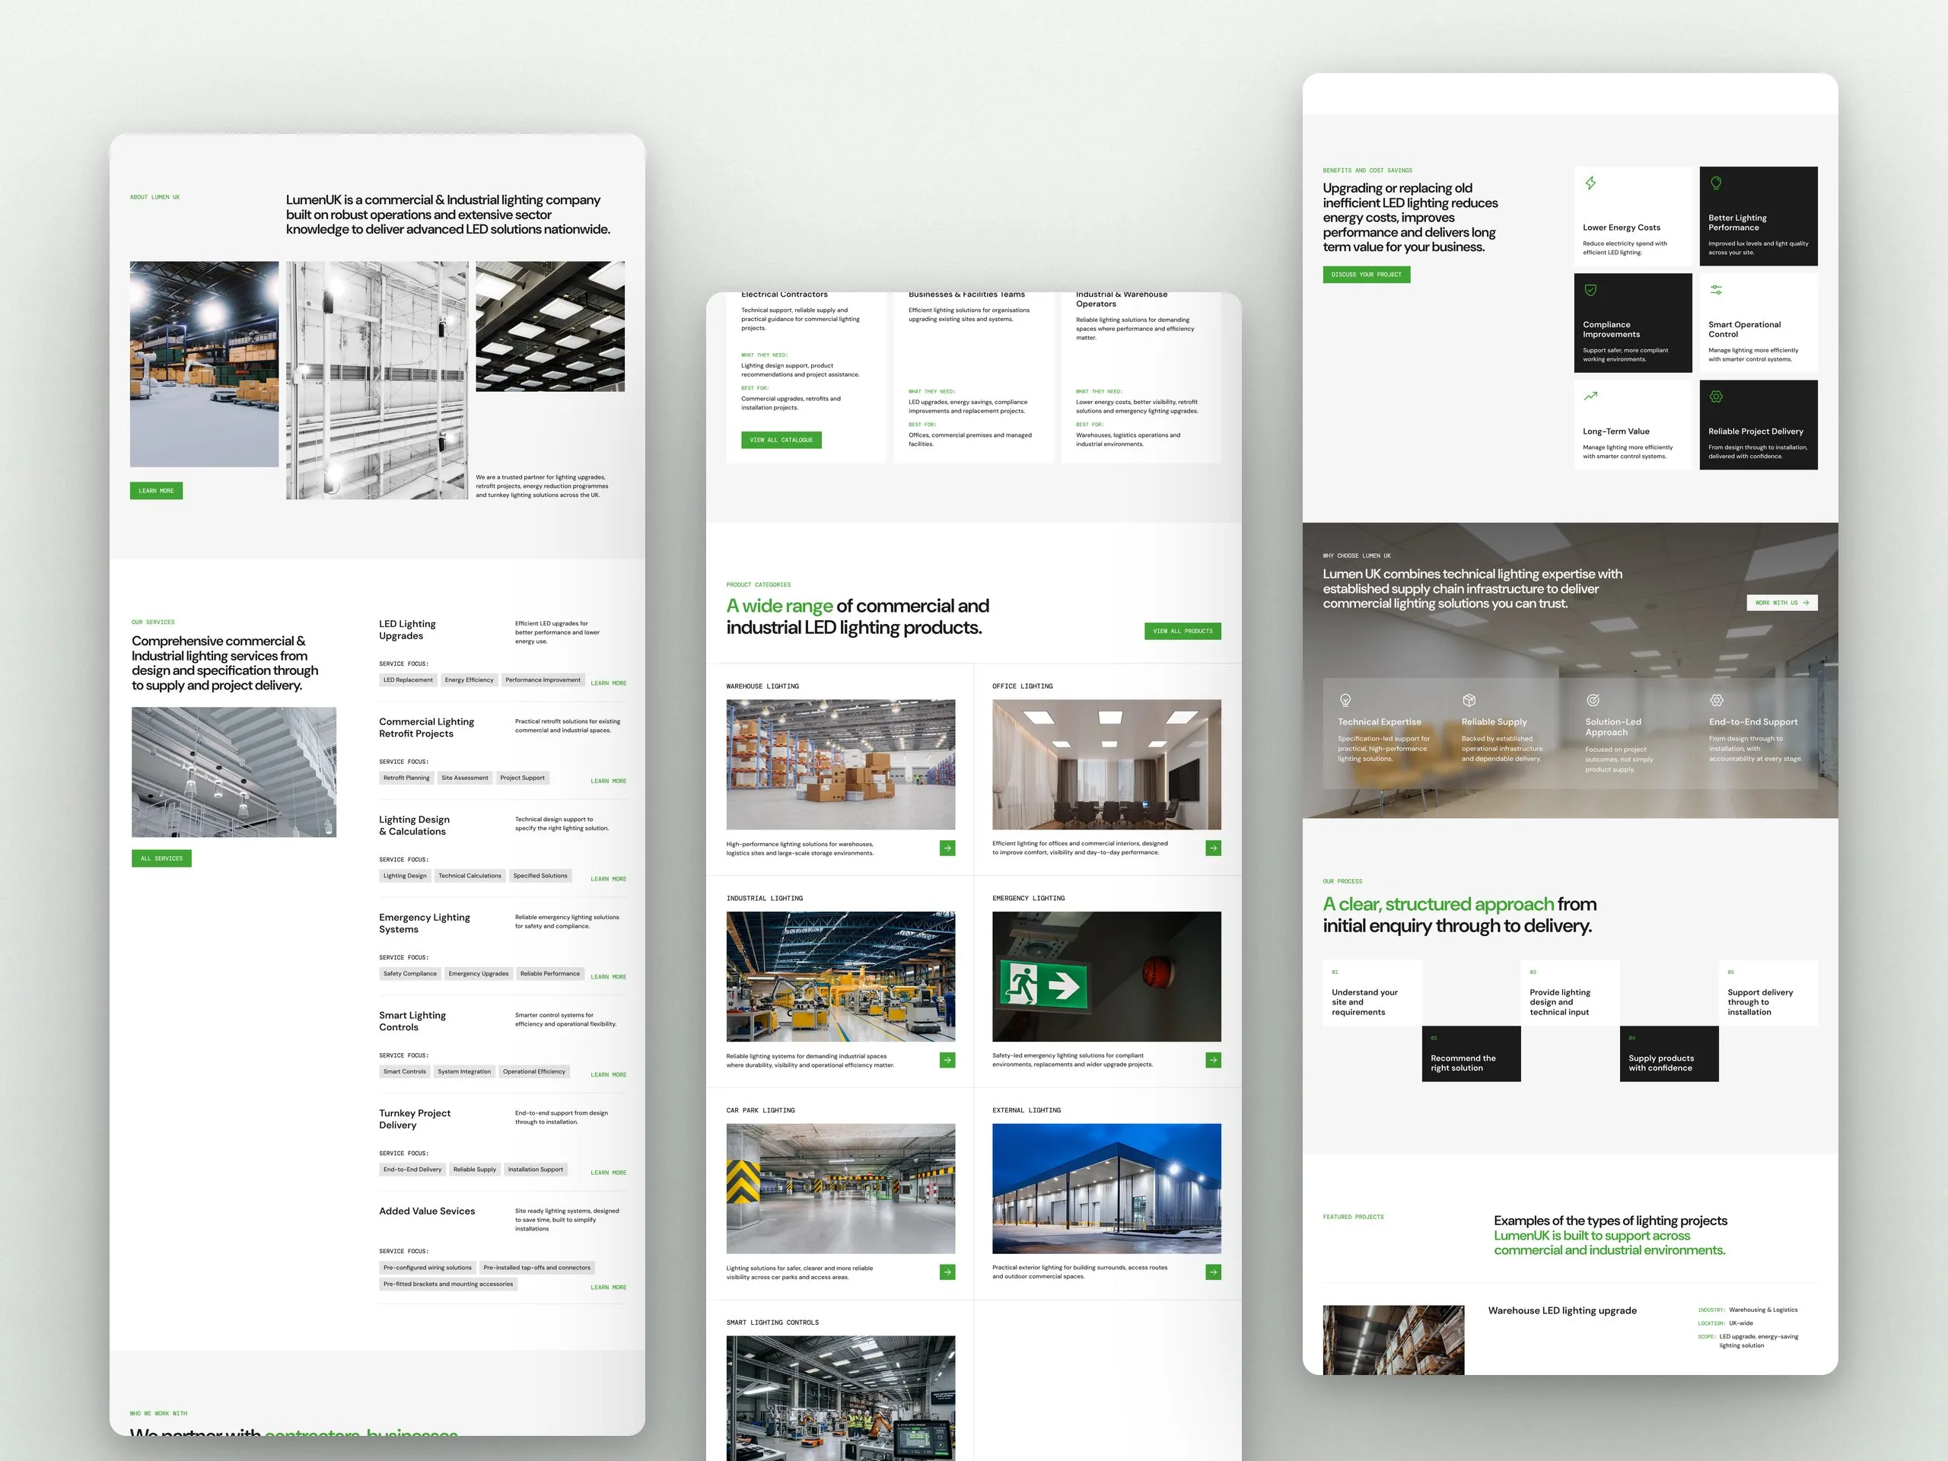Select the LED Replacement tag
The image size is (1948, 1461).
tap(408, 680)
